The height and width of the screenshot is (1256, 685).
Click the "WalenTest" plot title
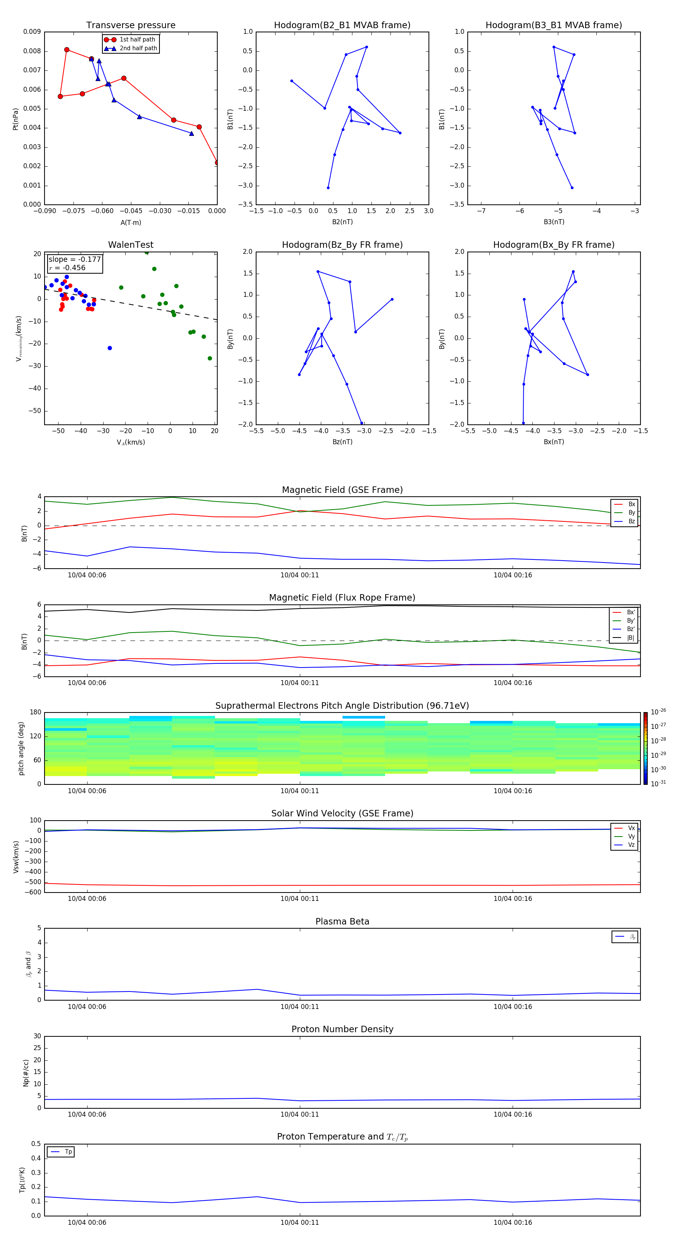(x=131, y=245)
